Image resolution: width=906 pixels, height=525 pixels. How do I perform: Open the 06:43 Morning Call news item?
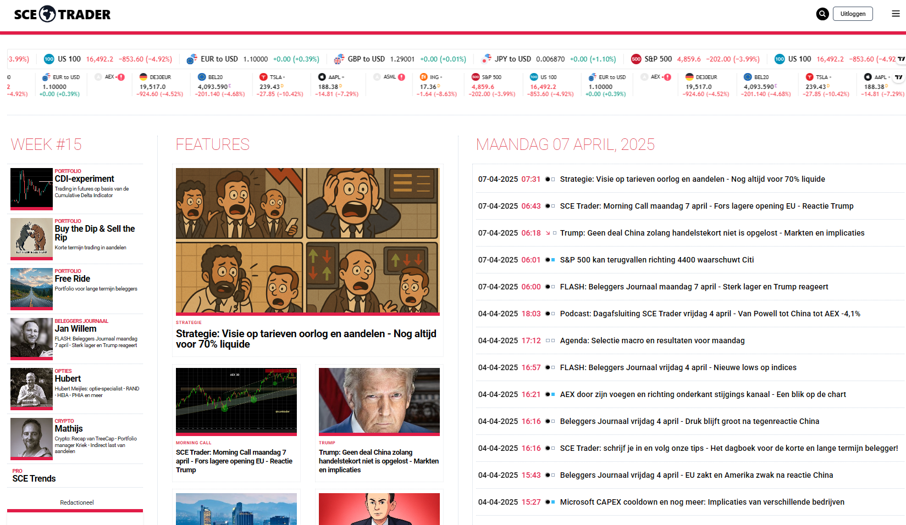(x=707, y=206)
